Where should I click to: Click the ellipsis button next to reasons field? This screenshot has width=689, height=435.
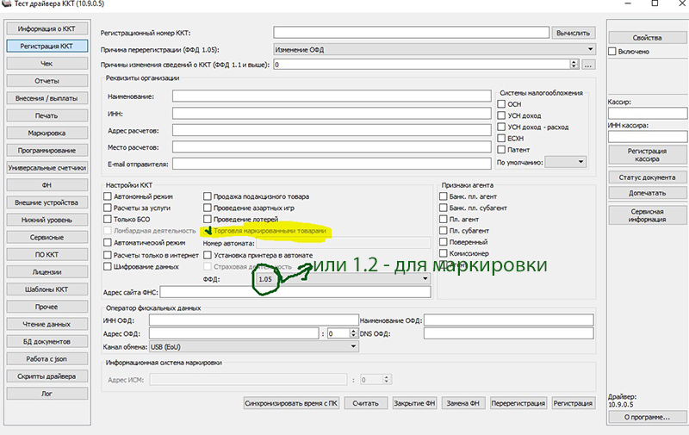tap(589, 65)
